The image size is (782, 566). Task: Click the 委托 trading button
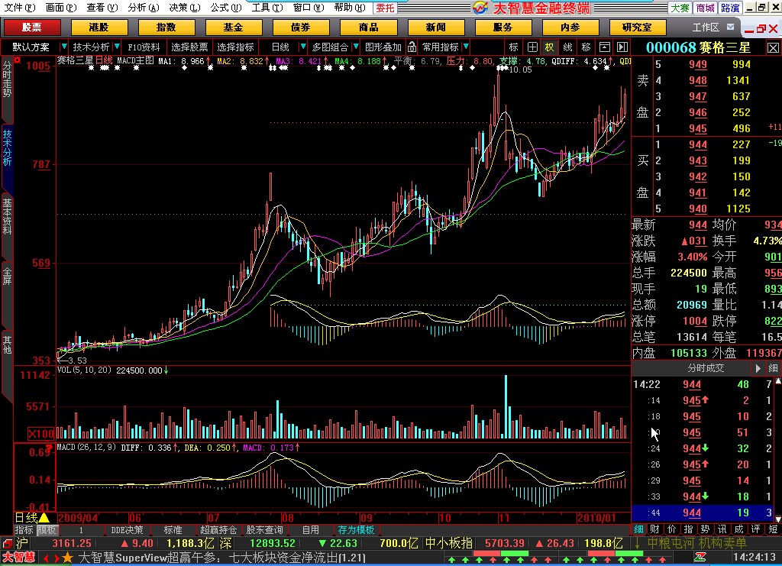point(385,8)
